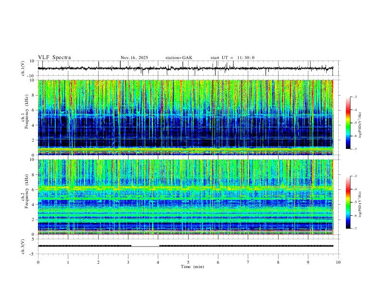Click the '10' tick on time axis
381x294 pixels.
tap(338, 262)
